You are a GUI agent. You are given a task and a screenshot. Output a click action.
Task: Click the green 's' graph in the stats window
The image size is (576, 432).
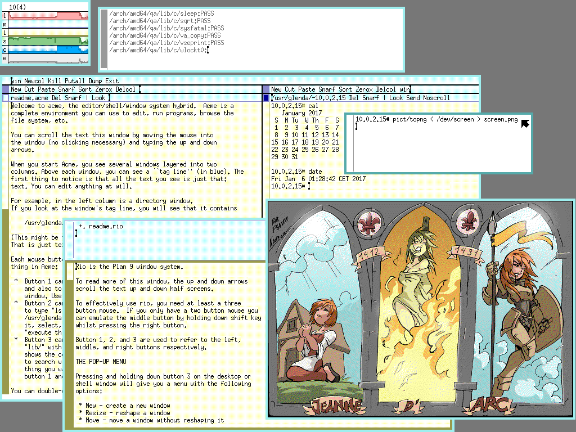click(48, 41)
